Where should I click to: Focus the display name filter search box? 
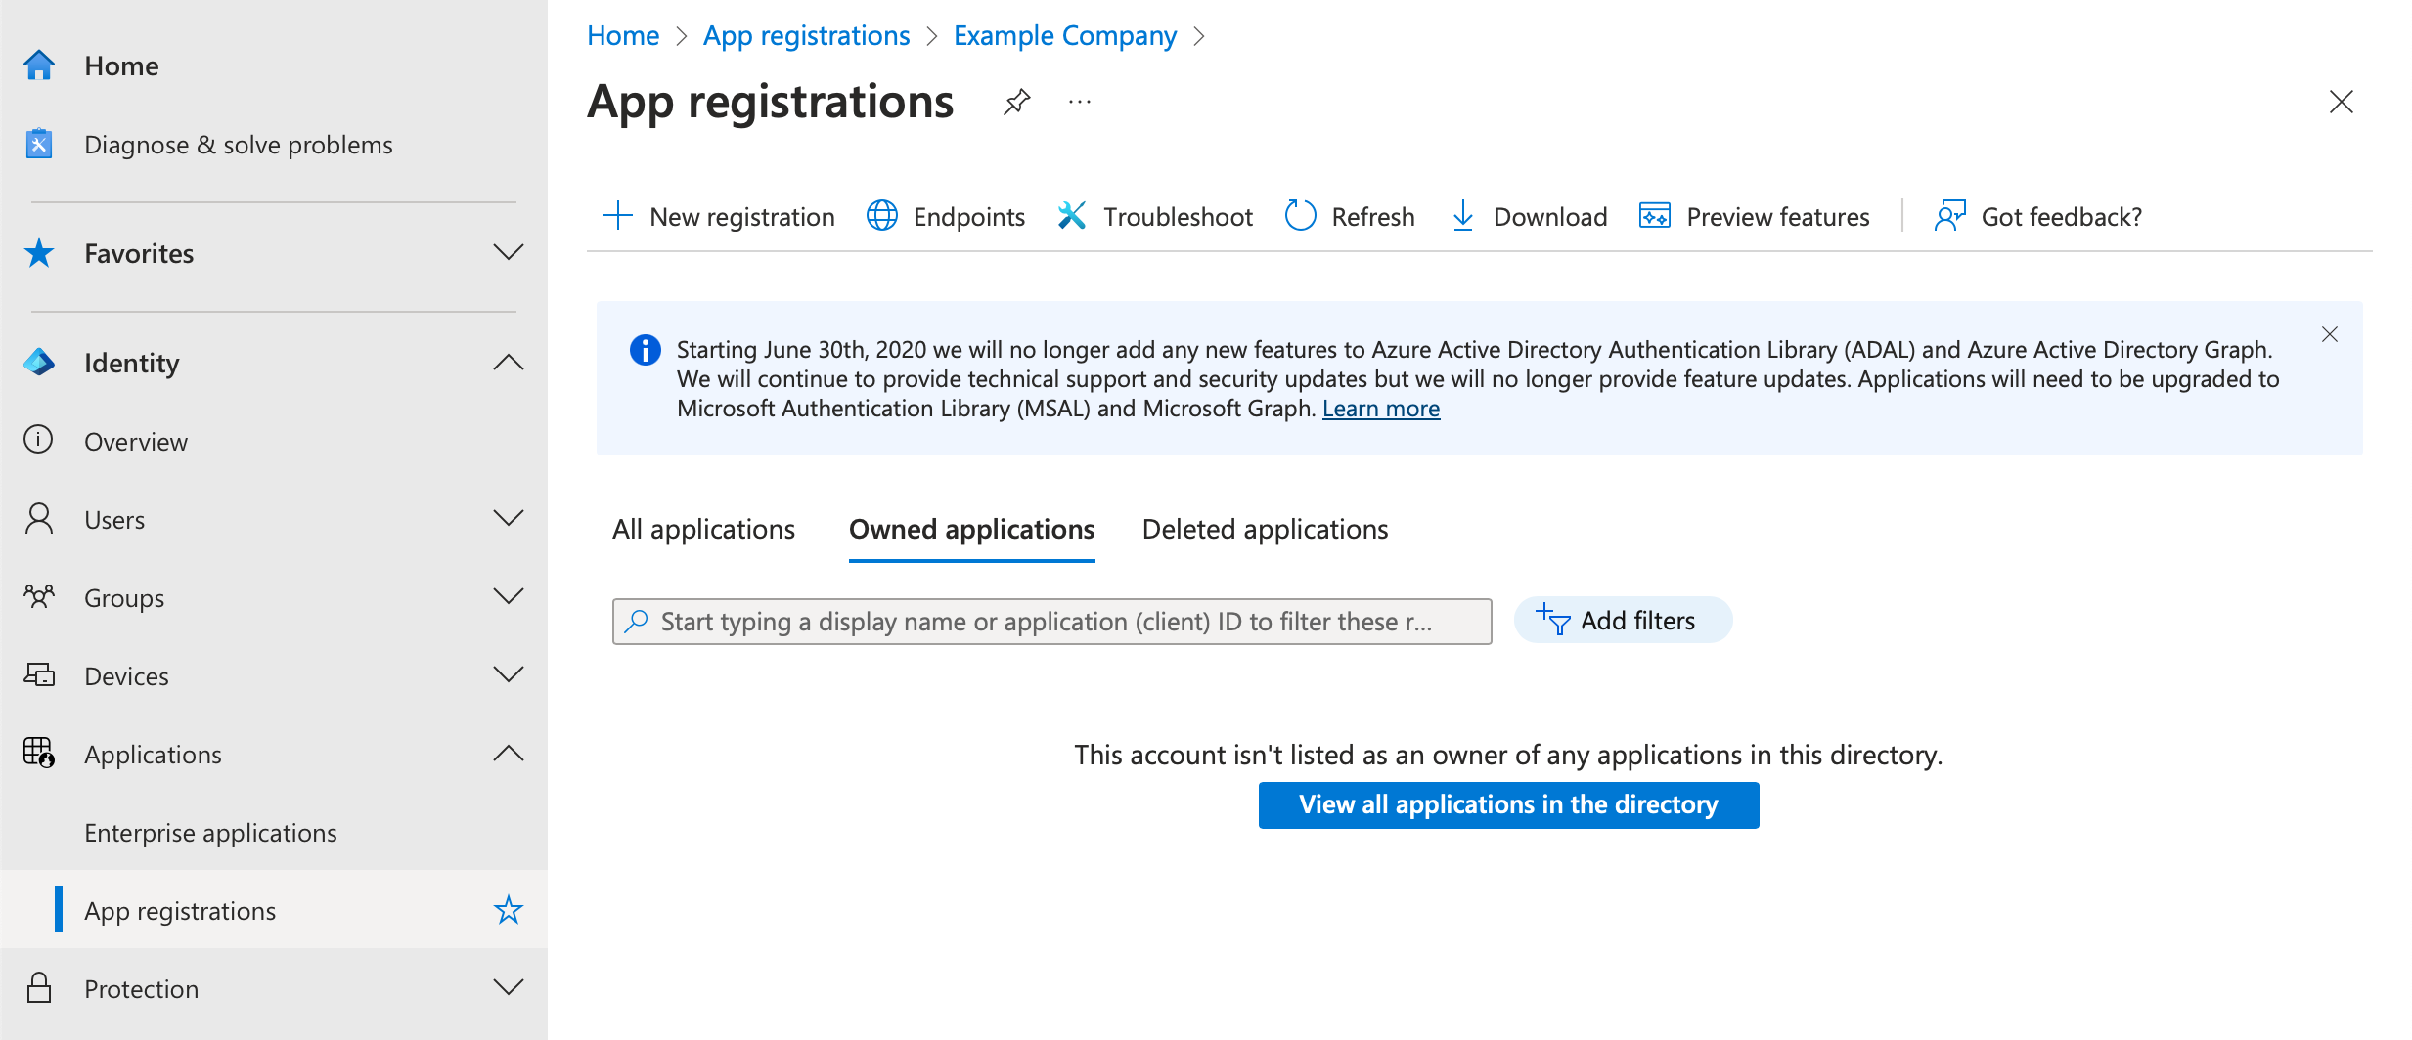[1051, 621]
